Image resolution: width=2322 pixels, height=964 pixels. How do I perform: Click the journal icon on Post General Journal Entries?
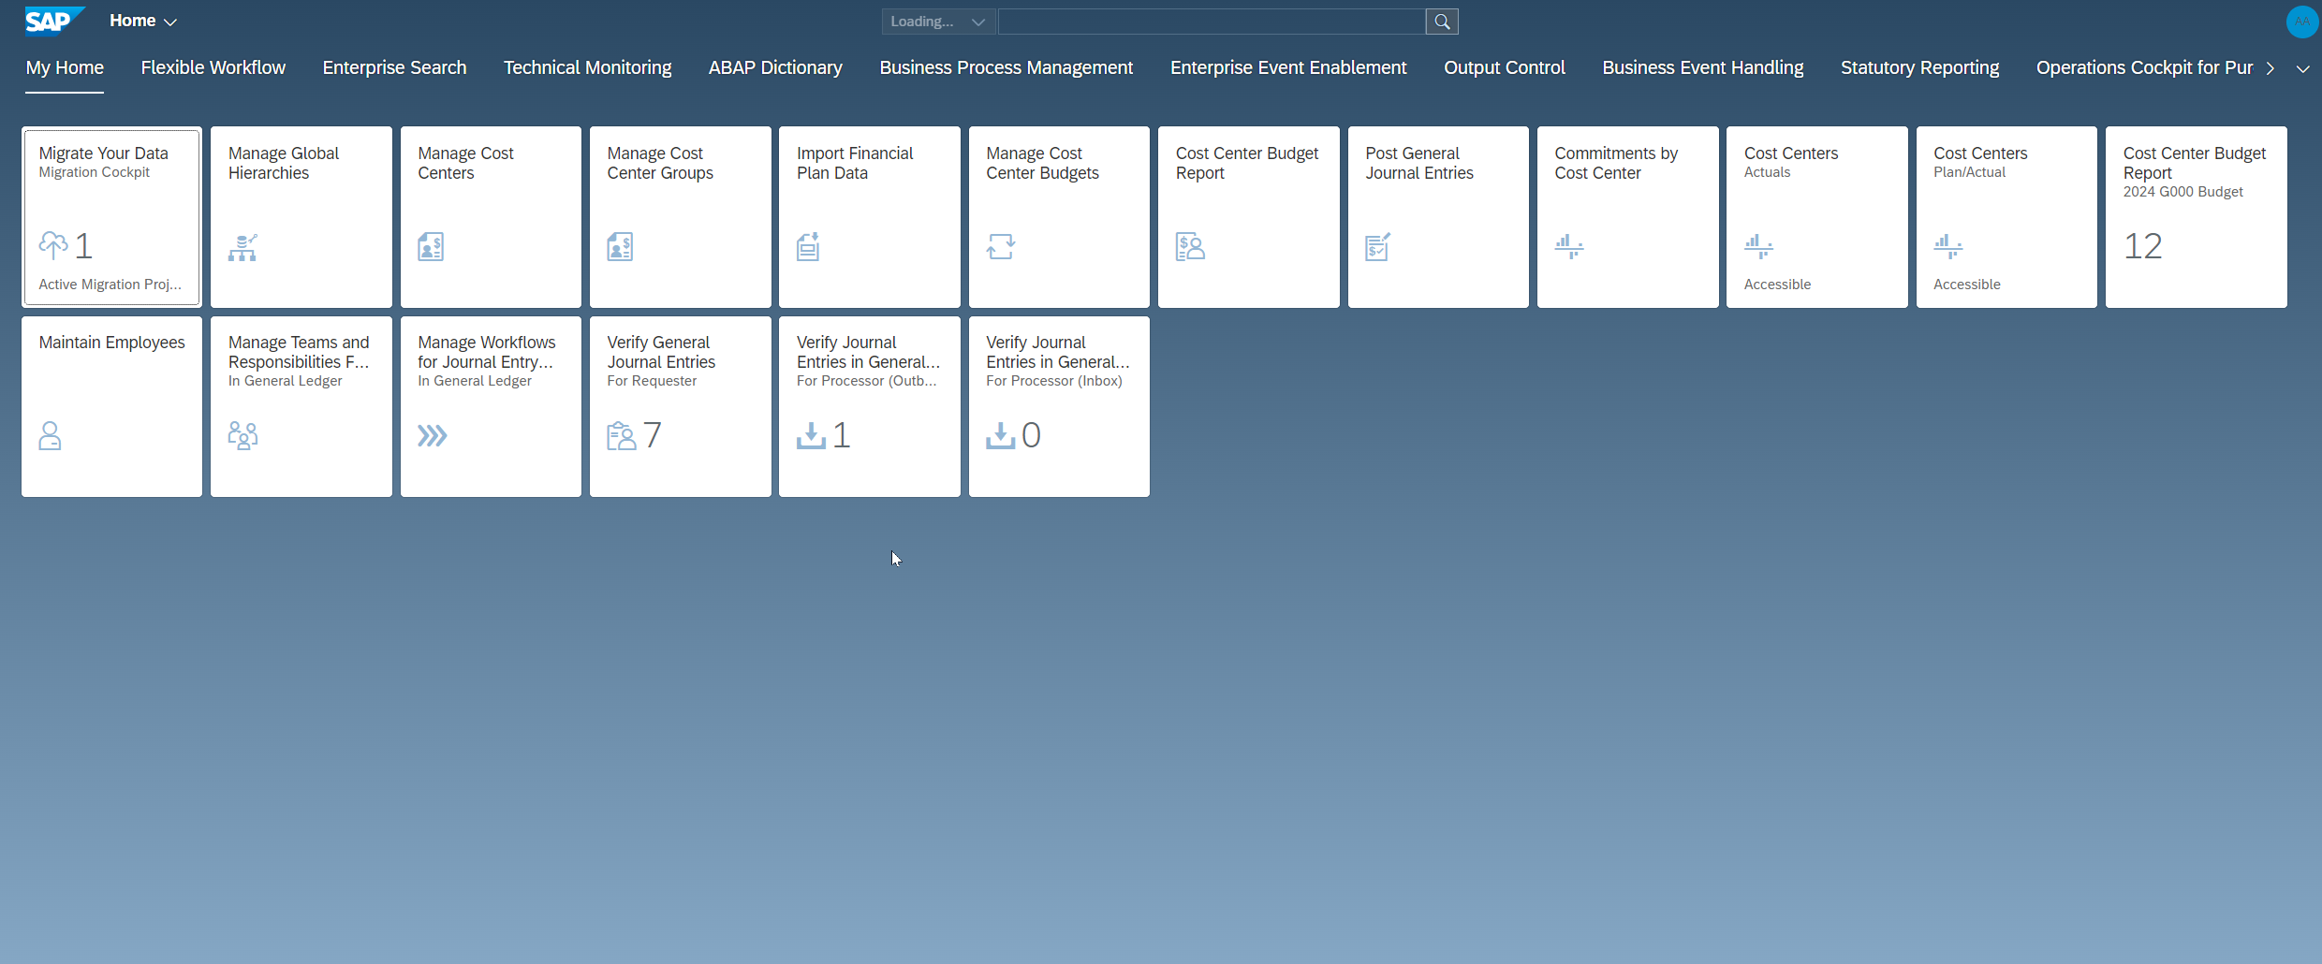point(1378,247)
